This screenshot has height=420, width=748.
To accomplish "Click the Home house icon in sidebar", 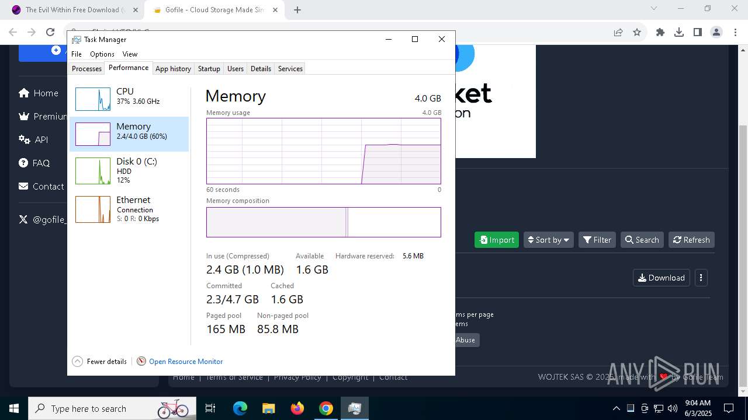I will pyautogui.click(x=24, y=93).
